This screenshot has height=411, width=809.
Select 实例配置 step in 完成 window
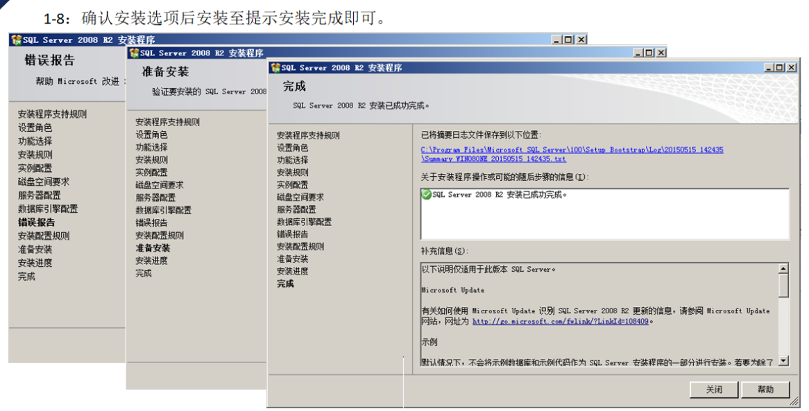coord(293,184)
